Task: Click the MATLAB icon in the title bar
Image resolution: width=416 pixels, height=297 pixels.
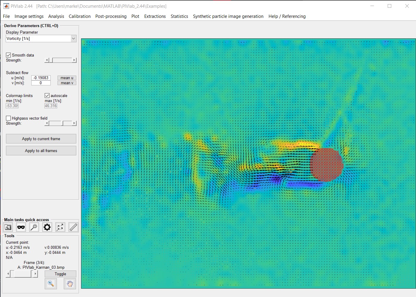Action: point(6,6)
